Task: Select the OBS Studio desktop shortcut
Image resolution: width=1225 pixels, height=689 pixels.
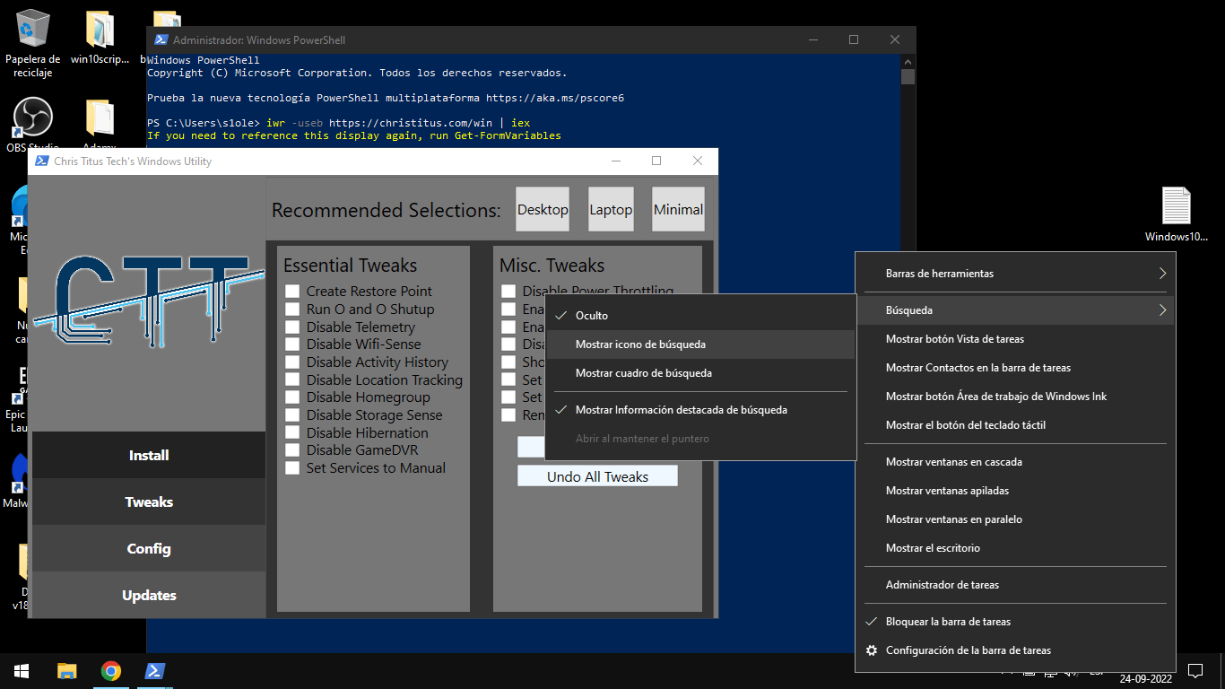Action: pos(33,125)
